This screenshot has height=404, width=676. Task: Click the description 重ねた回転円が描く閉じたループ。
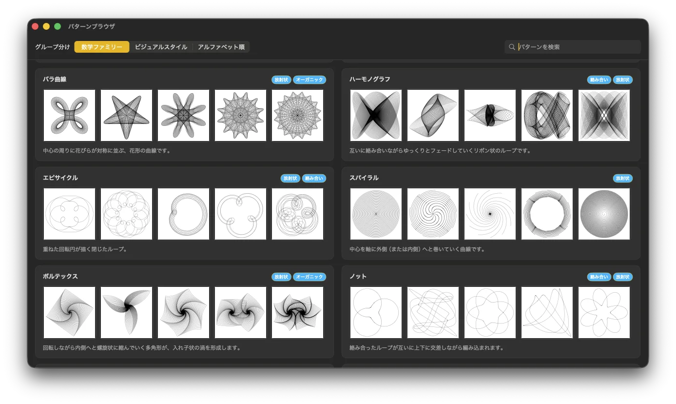click(x=85, y=249)
